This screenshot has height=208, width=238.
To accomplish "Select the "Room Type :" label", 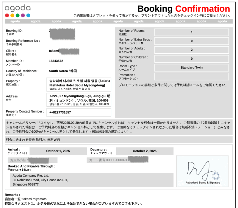I will (x=128, y=66).
